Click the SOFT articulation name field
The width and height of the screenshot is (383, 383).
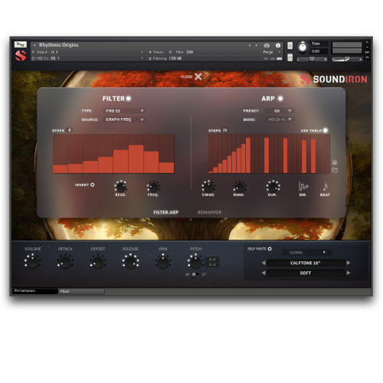tap(306, 273)
